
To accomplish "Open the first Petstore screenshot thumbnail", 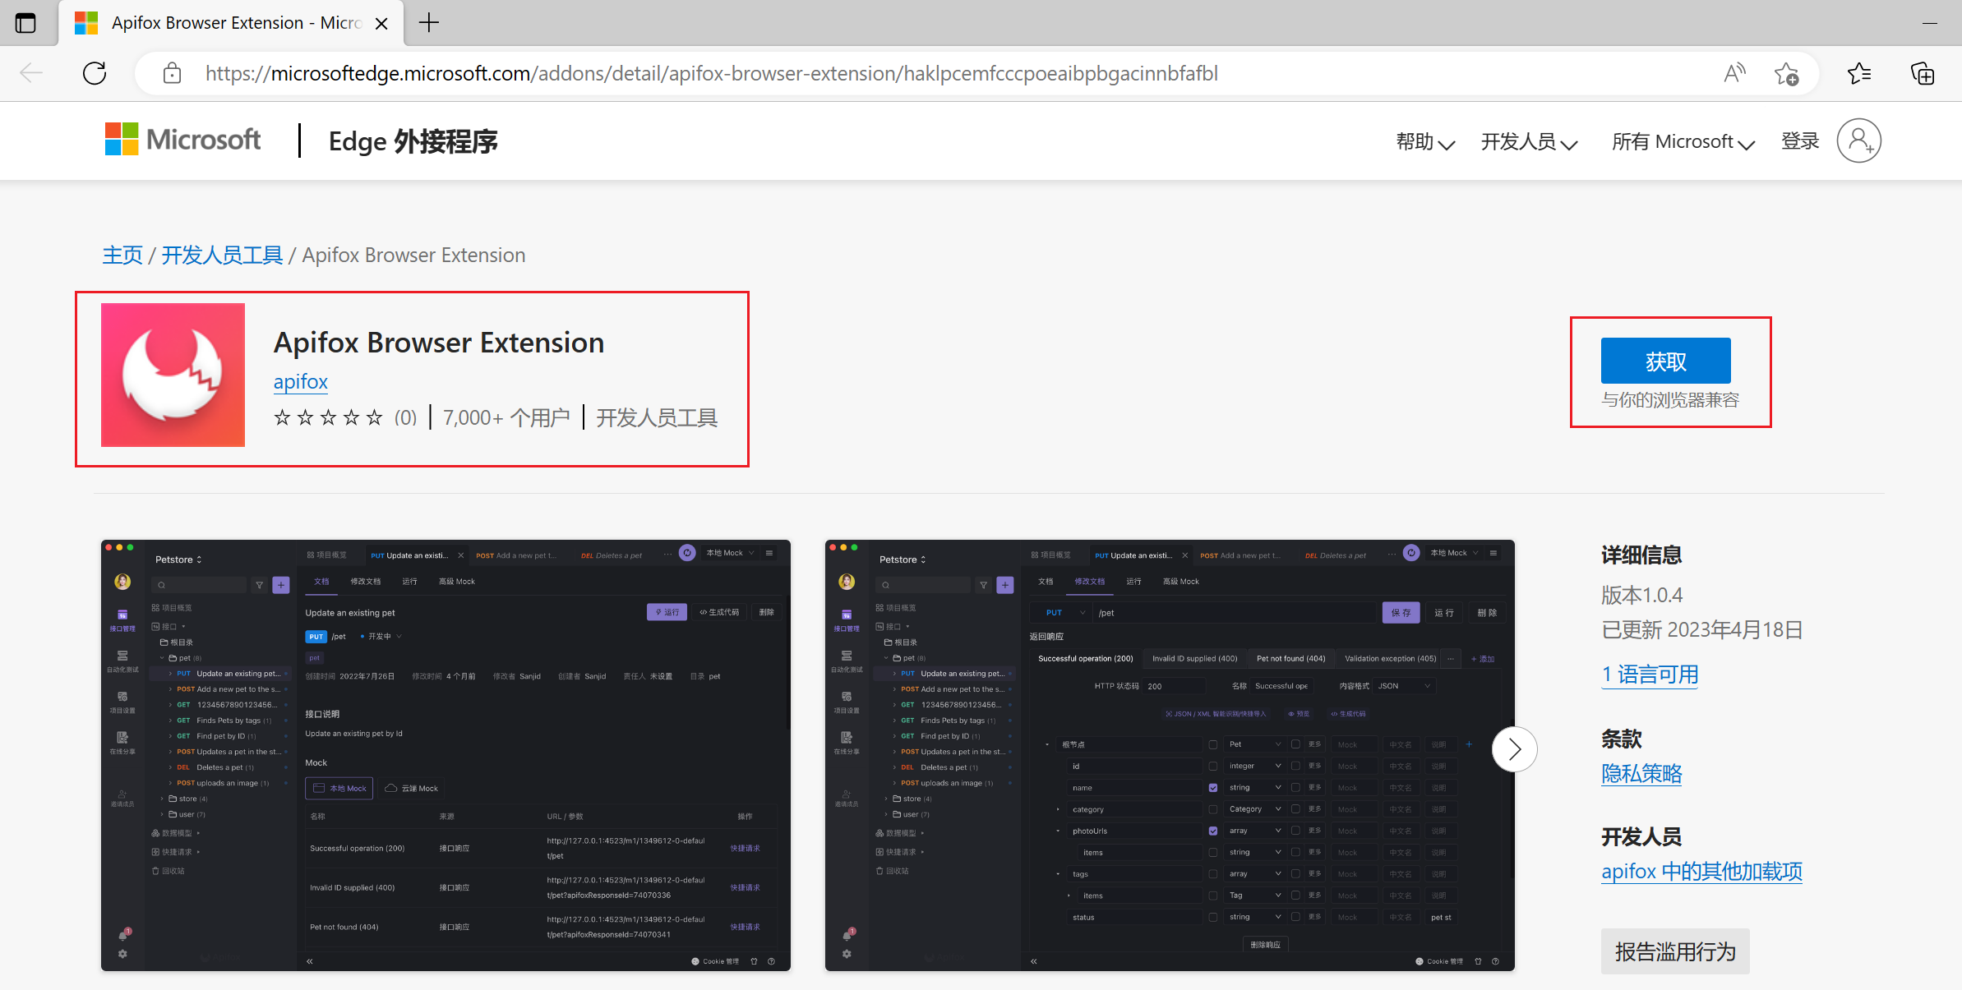I will tap(445, 754).
